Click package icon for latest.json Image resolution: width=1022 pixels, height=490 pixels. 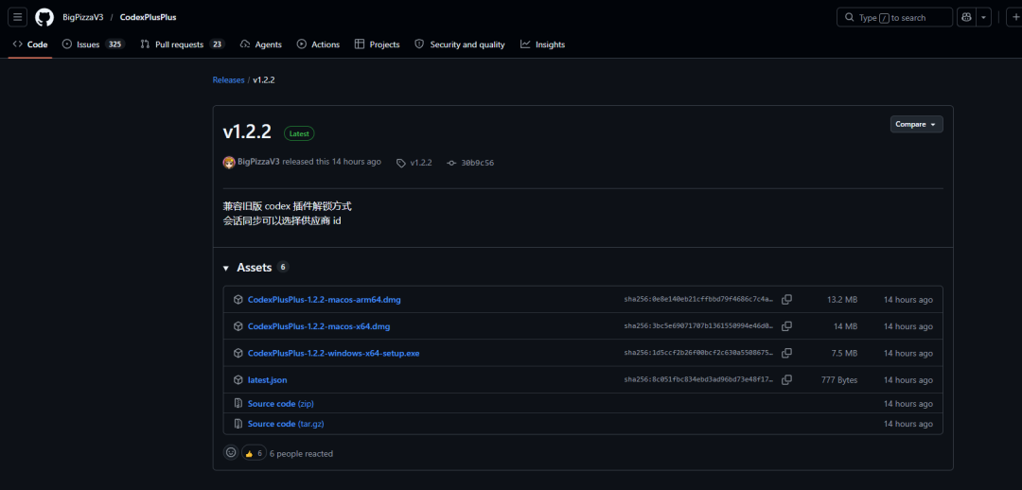tap(238, 380)
